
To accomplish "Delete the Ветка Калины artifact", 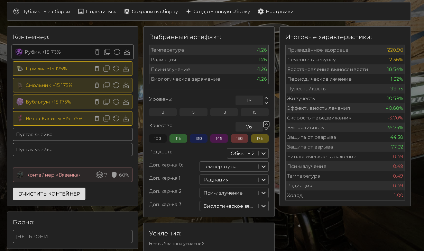I will tap(97, 118).
